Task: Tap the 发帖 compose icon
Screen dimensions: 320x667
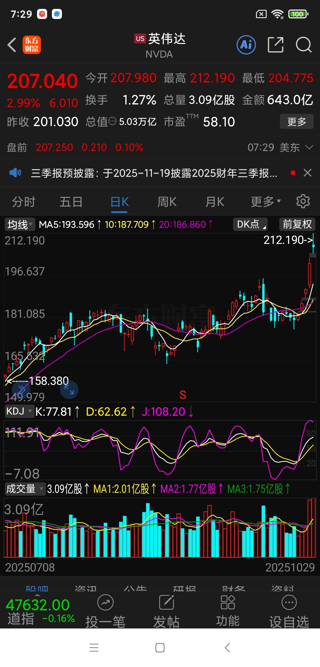Action: (x=167, y=602)
